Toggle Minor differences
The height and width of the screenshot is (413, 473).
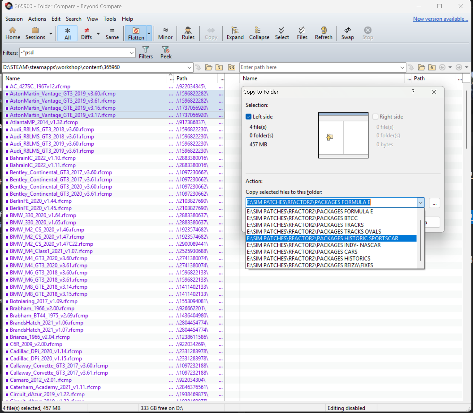(165, 33)
